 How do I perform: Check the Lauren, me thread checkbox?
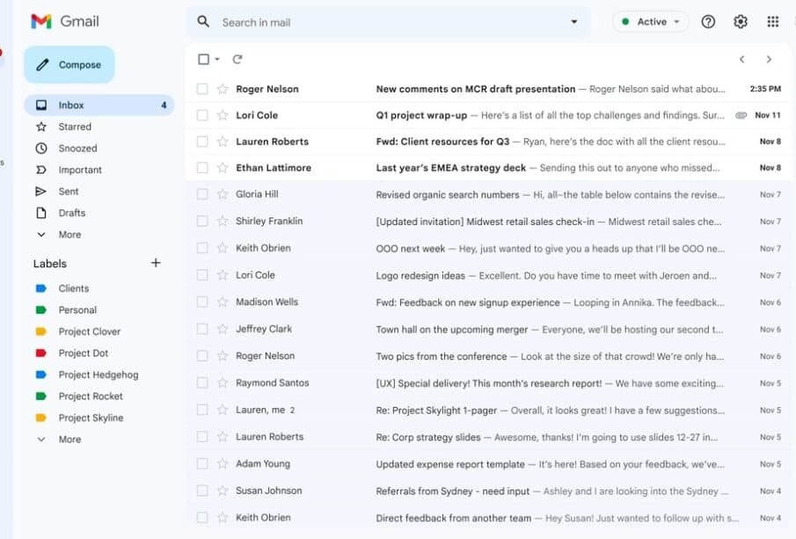202,410
